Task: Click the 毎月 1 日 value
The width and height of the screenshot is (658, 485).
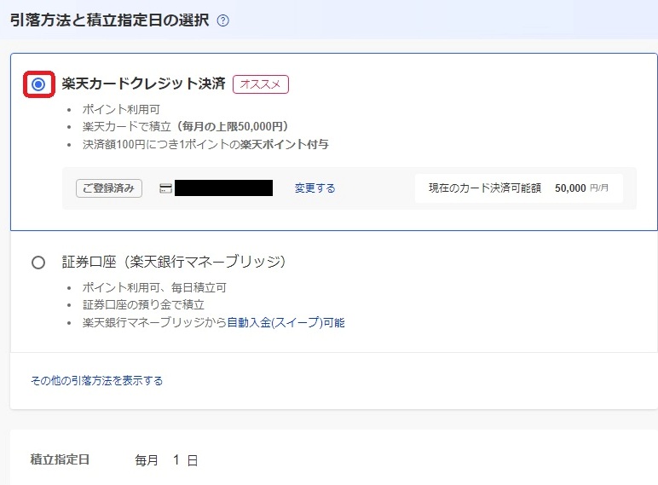Action: click(x=166, y=460)
